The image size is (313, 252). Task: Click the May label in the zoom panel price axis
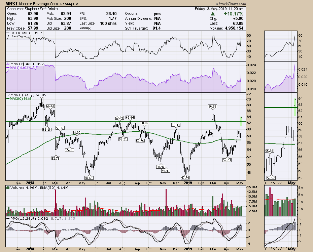292,183
